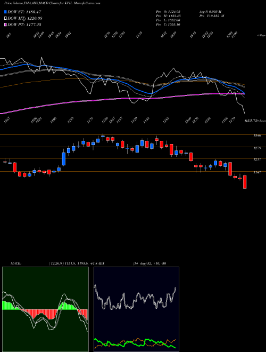Click the white DOW MT legend swatch

pyautogui.click(x=6, y=18)
